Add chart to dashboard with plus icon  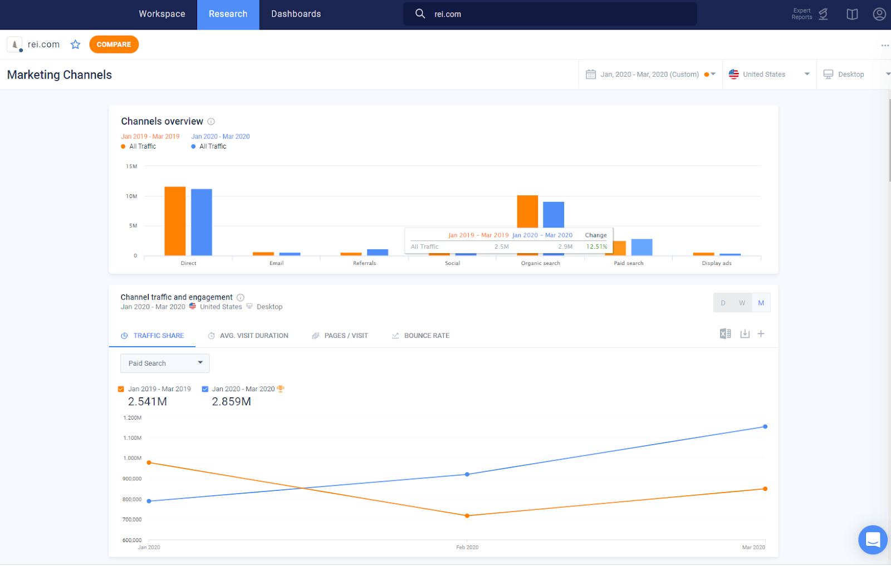[x=761, y=333]
